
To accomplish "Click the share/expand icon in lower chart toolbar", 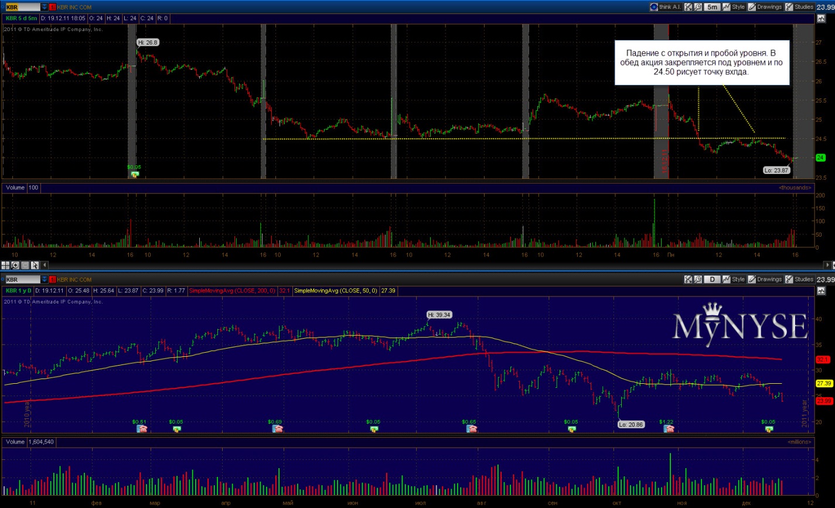I will pos(688,279).
